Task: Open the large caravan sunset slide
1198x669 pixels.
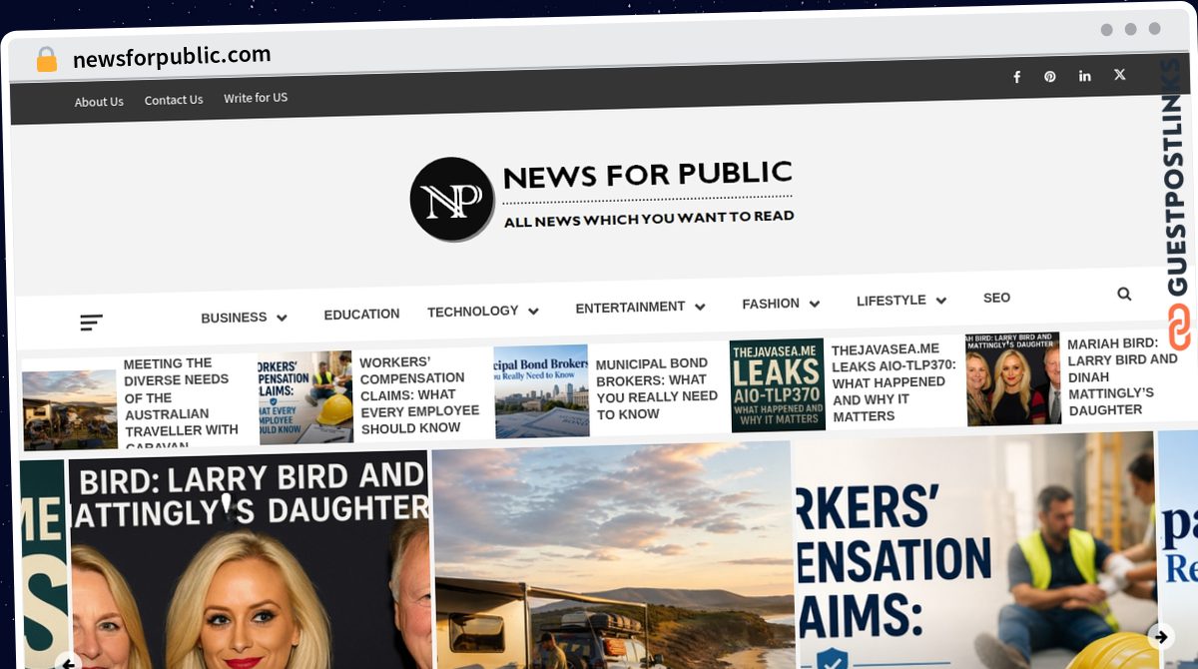Action: pos(614,556)
